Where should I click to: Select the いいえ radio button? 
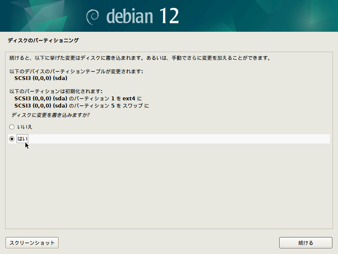[12, 127]
